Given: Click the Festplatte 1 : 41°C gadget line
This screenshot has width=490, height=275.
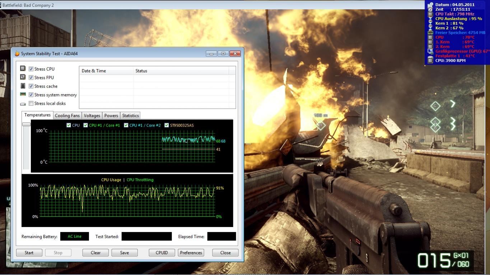Looking at the screenshot, I should tap(455, 56).
